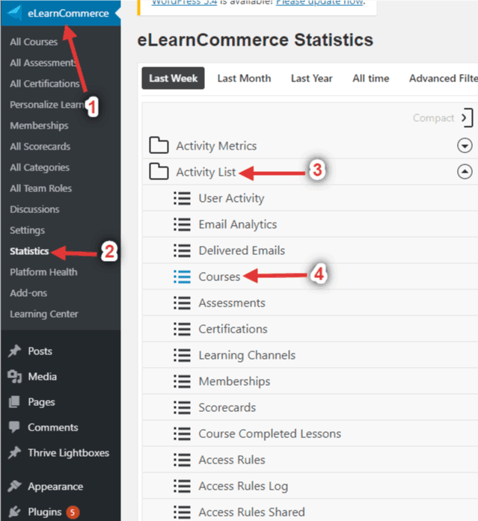Click the Posts pushpin icon
Screen dimensions: 478x521
[x=15, y=351]
